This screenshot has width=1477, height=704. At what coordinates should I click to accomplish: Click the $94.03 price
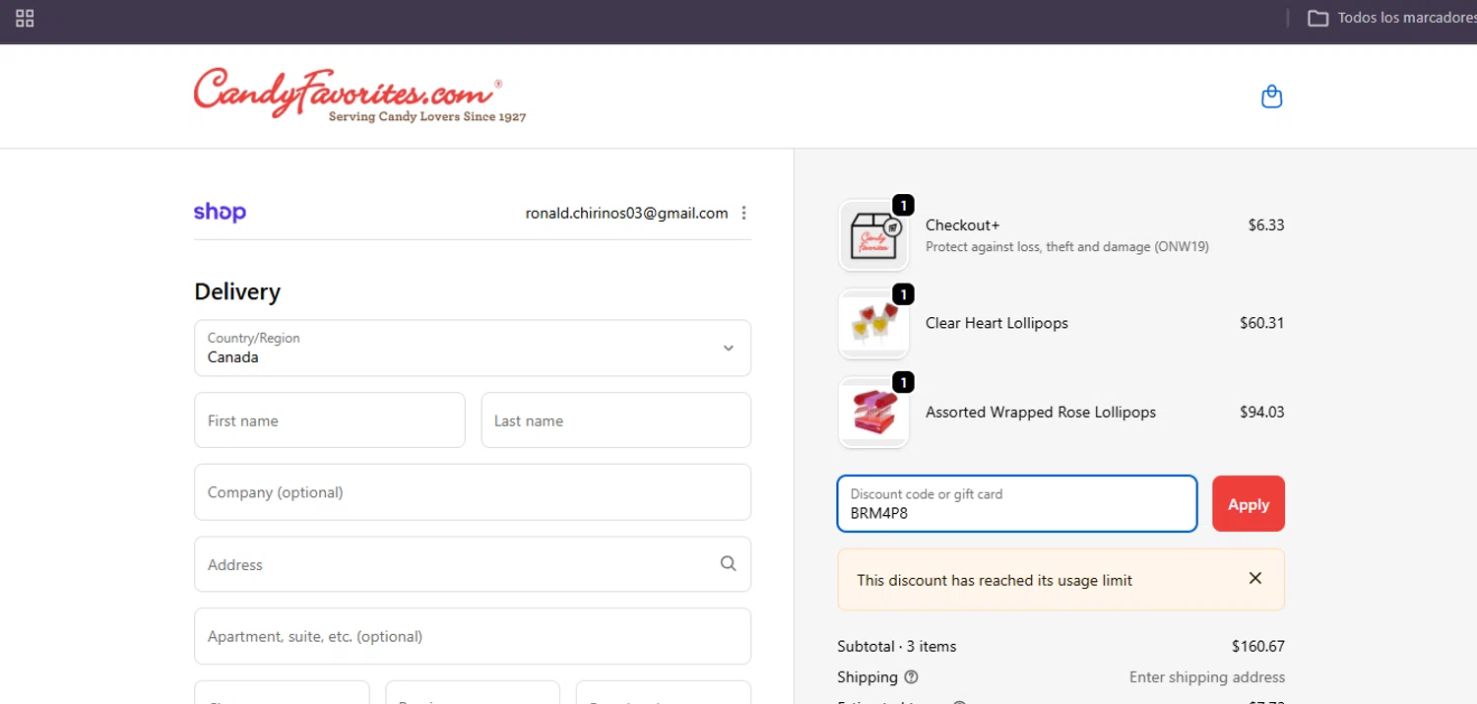click(1262, 413)
